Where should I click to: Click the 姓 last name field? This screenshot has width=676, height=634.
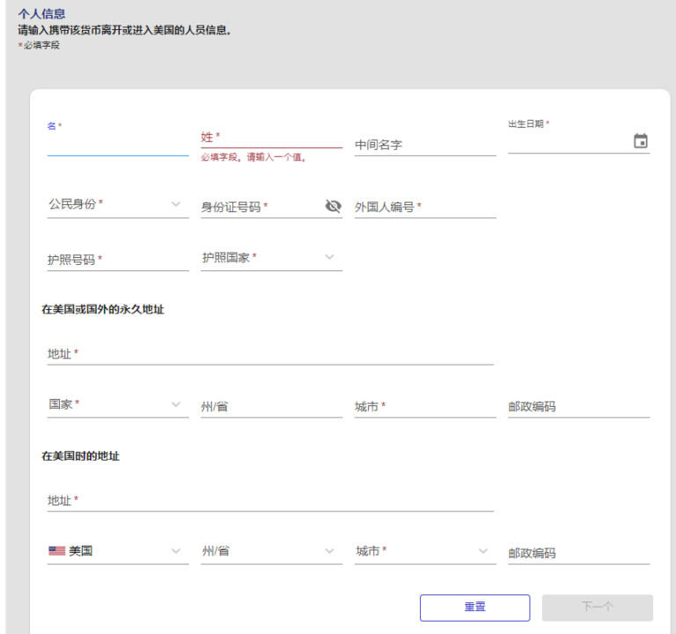[271, 138]
